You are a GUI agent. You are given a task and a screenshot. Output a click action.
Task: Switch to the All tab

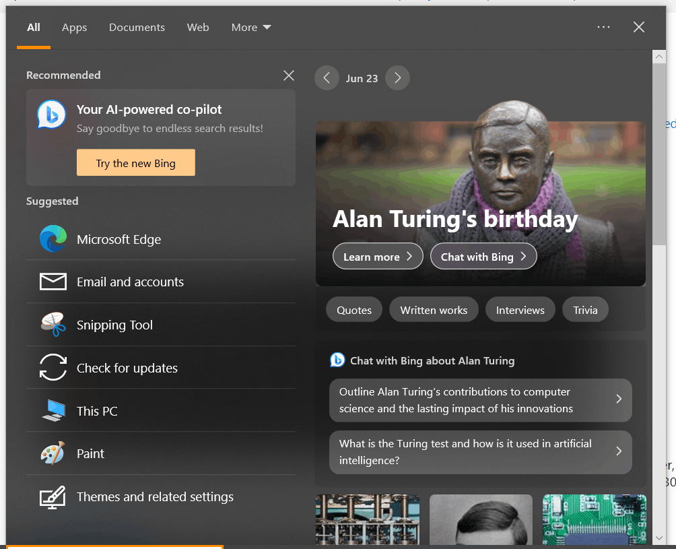[34, 28]
